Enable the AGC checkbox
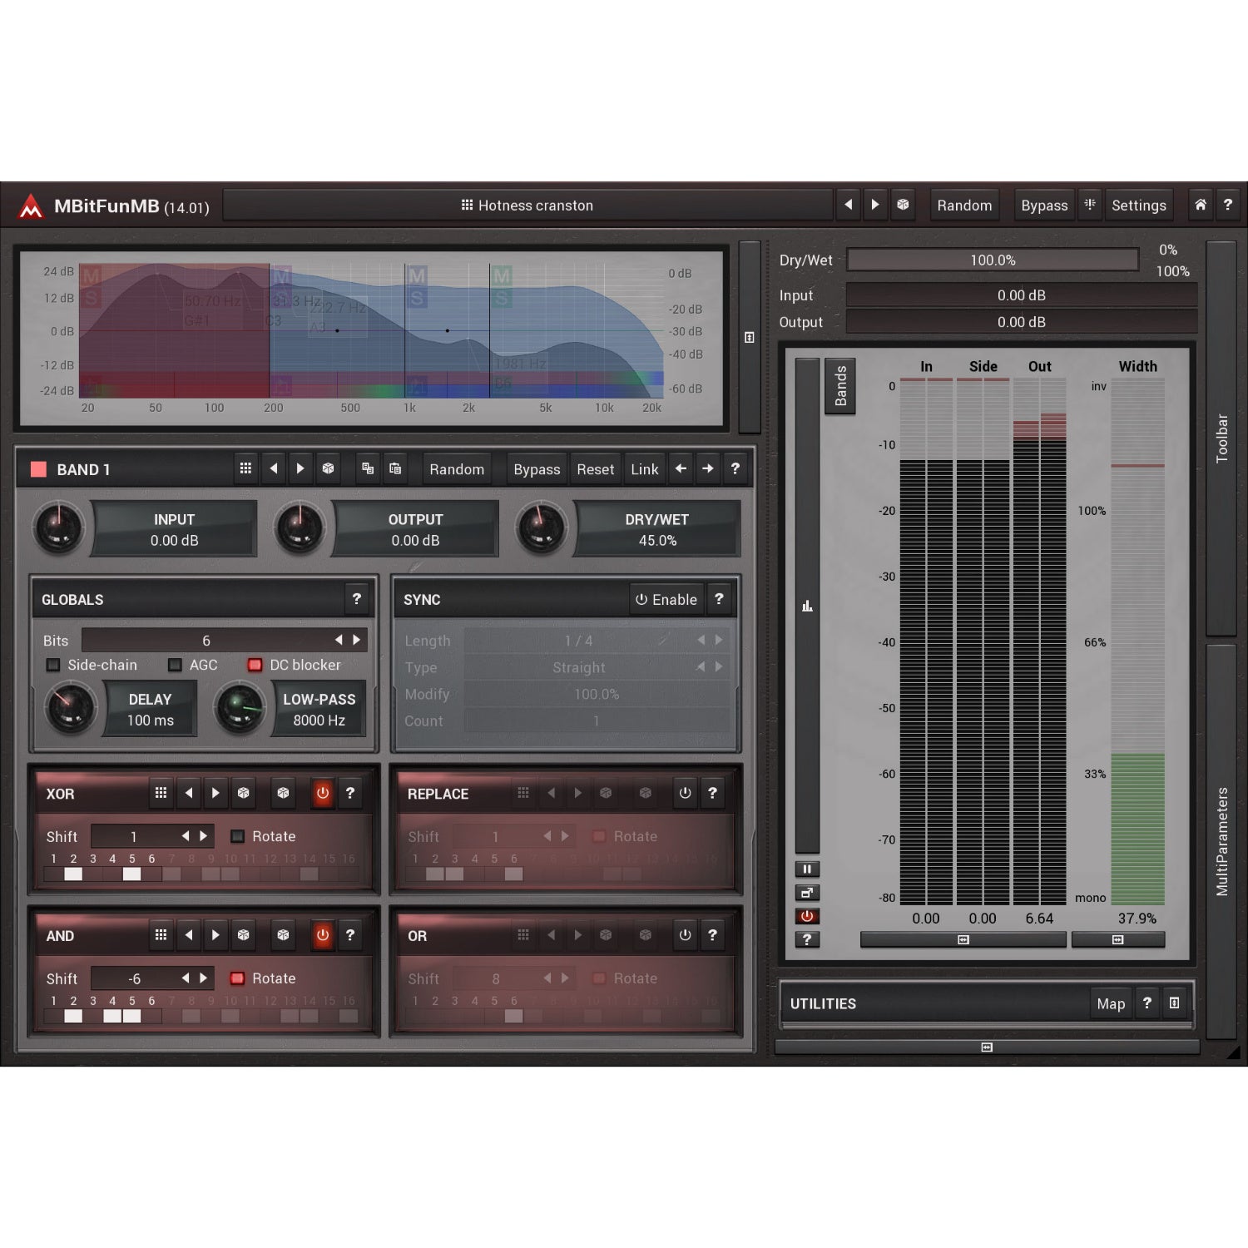This screenshot has width=1248, height=1248. click(175, 665)
